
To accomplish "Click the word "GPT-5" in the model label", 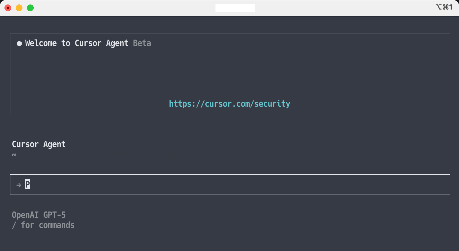I will pos(54,215).
